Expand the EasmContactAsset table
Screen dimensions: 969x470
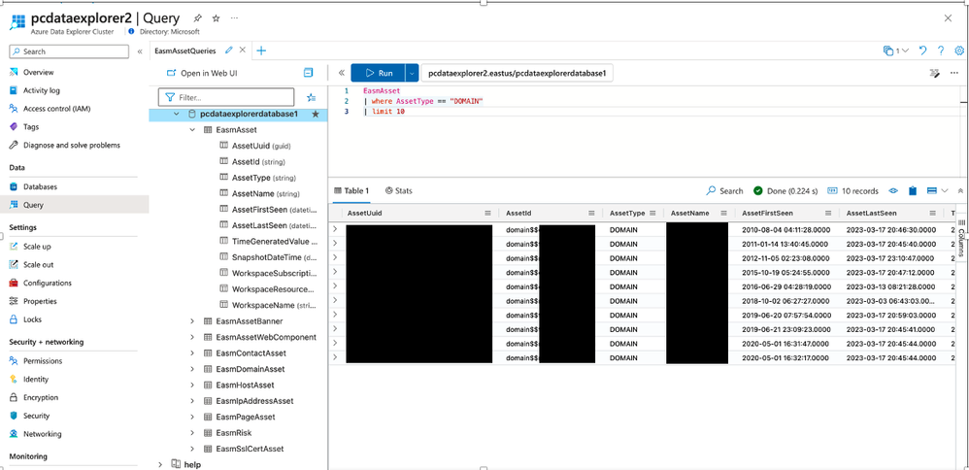[x=192, y=353]
